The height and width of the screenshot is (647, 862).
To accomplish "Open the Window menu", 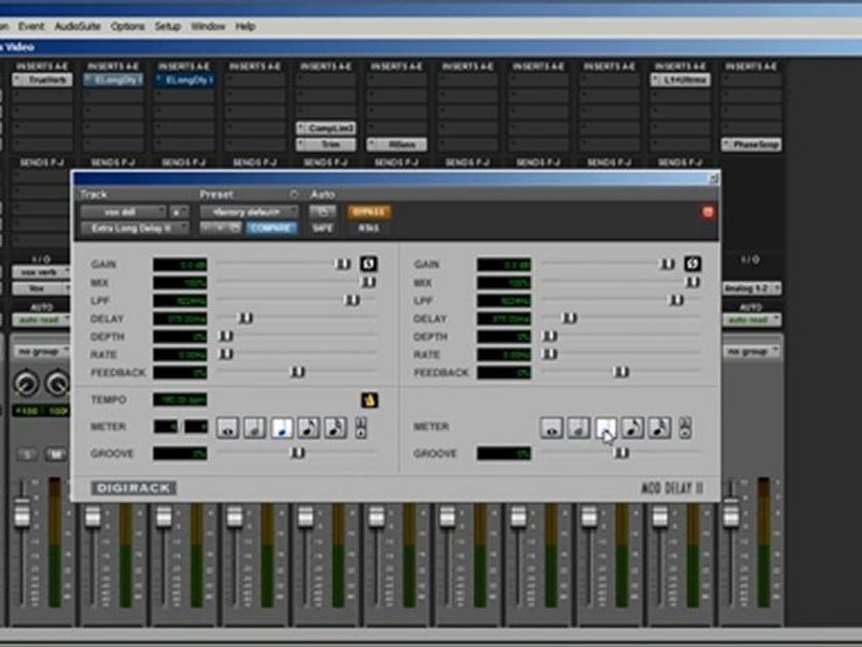I will 208,26.
